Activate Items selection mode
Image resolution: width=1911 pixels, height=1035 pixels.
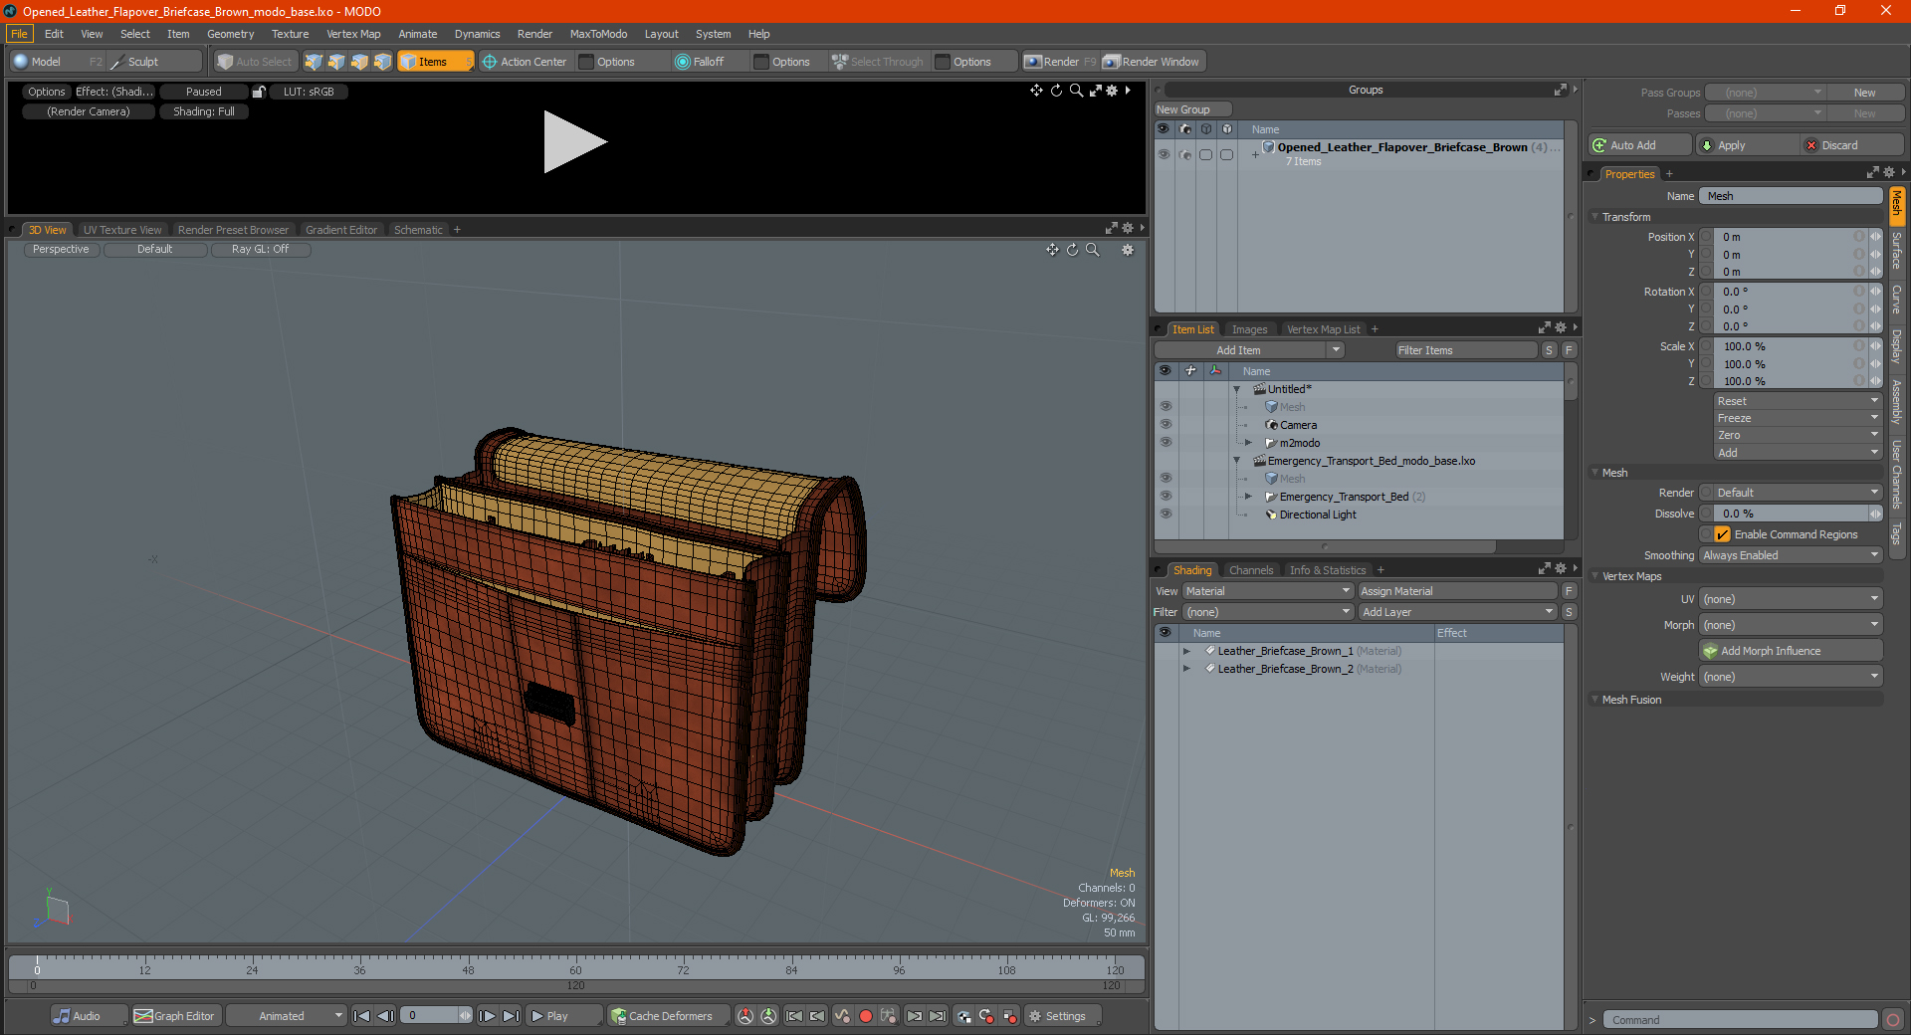point(435,62)
